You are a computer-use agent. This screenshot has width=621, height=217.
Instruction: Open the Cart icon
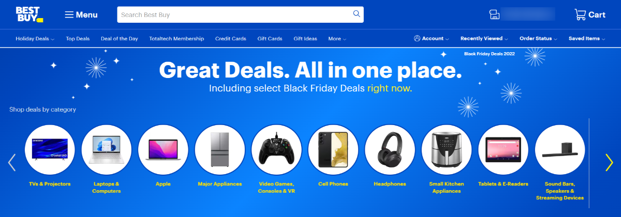pyautogui.click(x=580, y=14)
